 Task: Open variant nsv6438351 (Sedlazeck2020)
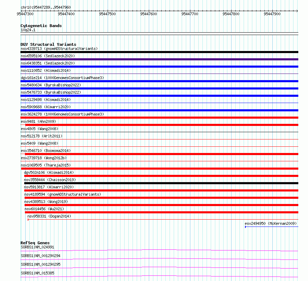click(x=48, y=63)
